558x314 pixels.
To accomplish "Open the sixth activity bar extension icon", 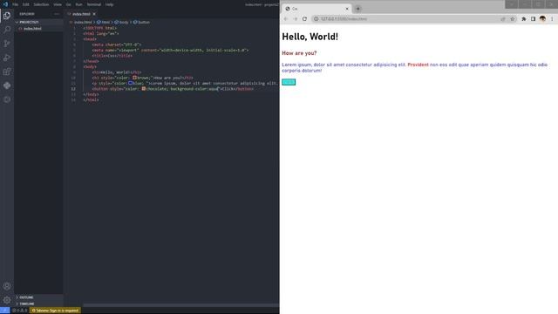I will [x=7, y=85].
